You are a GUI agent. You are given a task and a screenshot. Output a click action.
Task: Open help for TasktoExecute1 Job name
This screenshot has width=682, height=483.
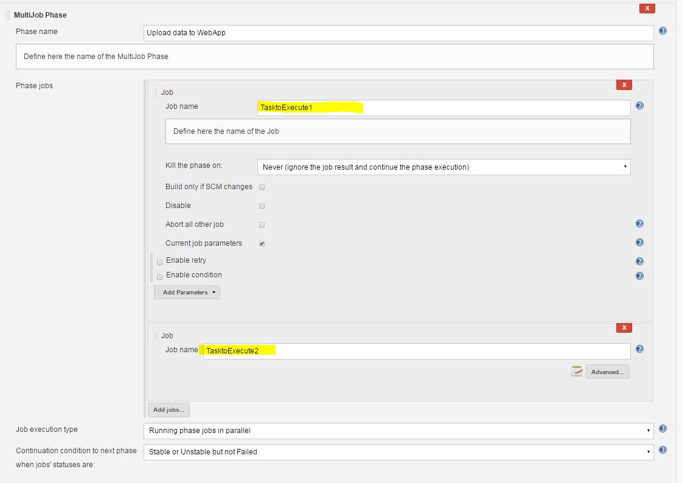tap(639, 105)
